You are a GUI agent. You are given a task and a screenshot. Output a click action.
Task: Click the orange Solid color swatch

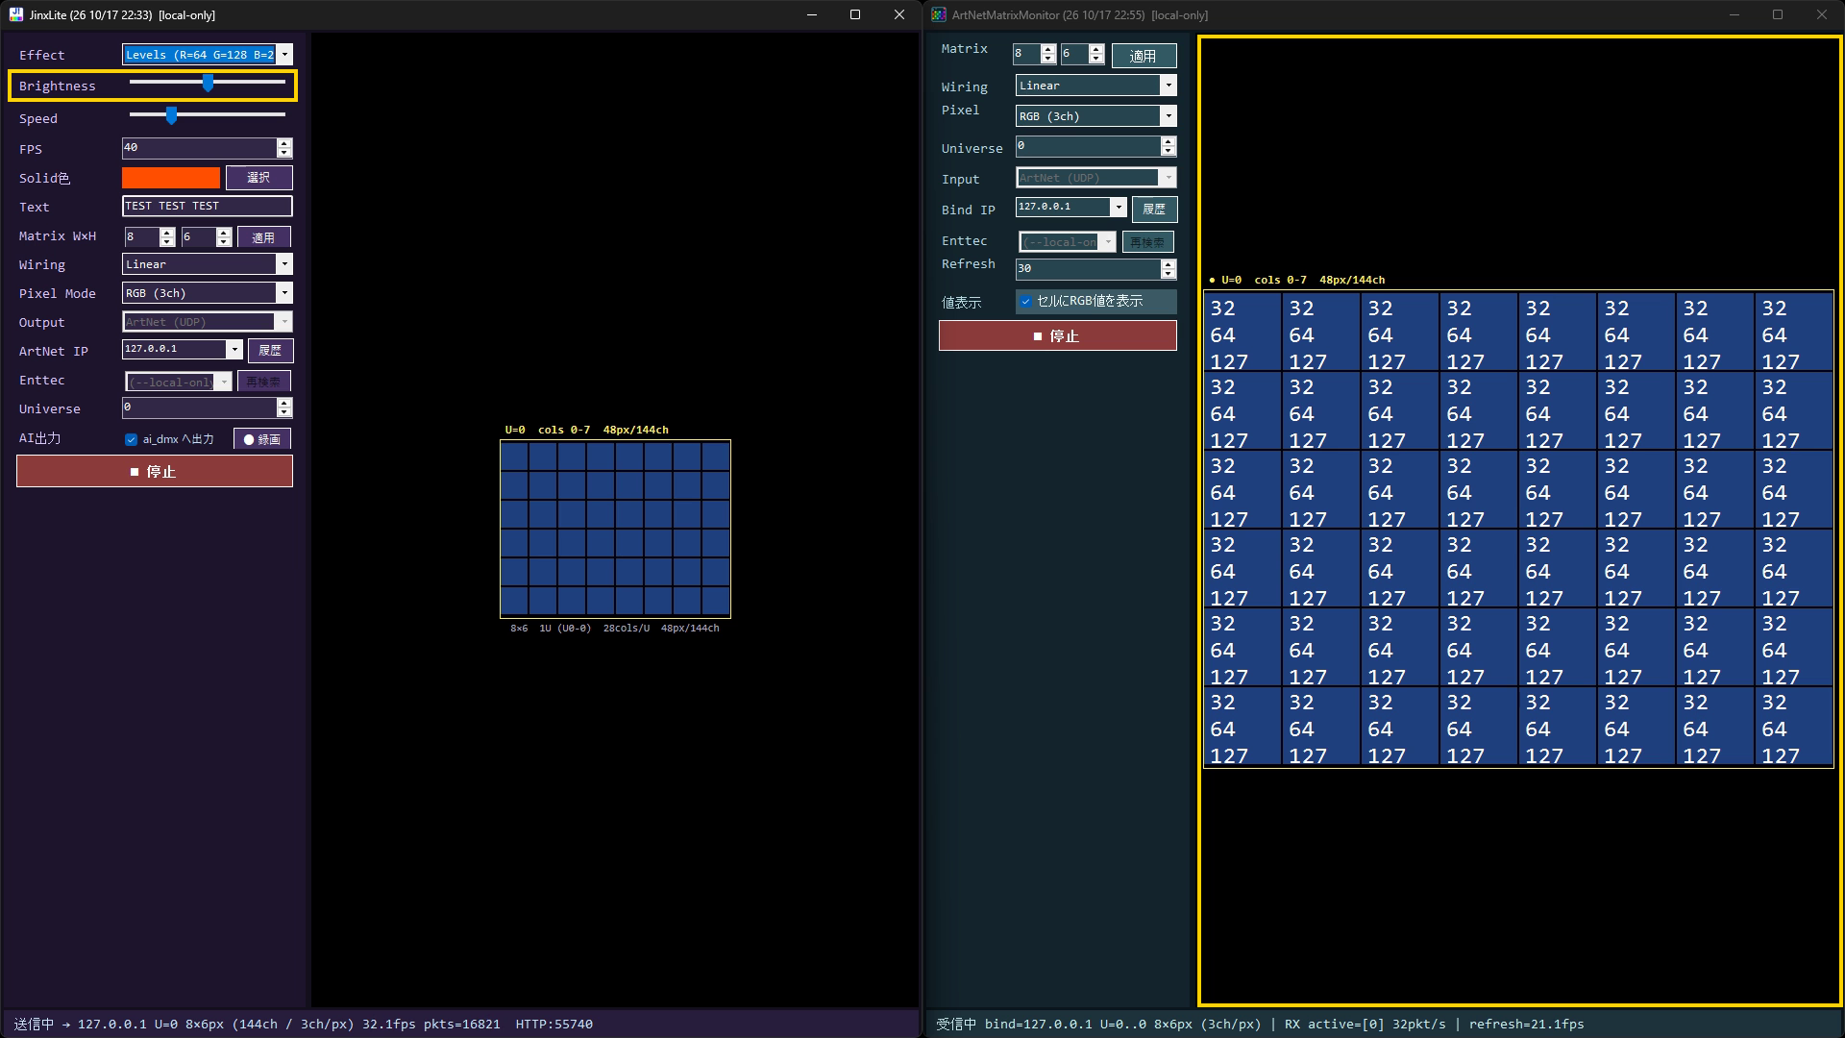pyautogui.click(x=171, y=178)
